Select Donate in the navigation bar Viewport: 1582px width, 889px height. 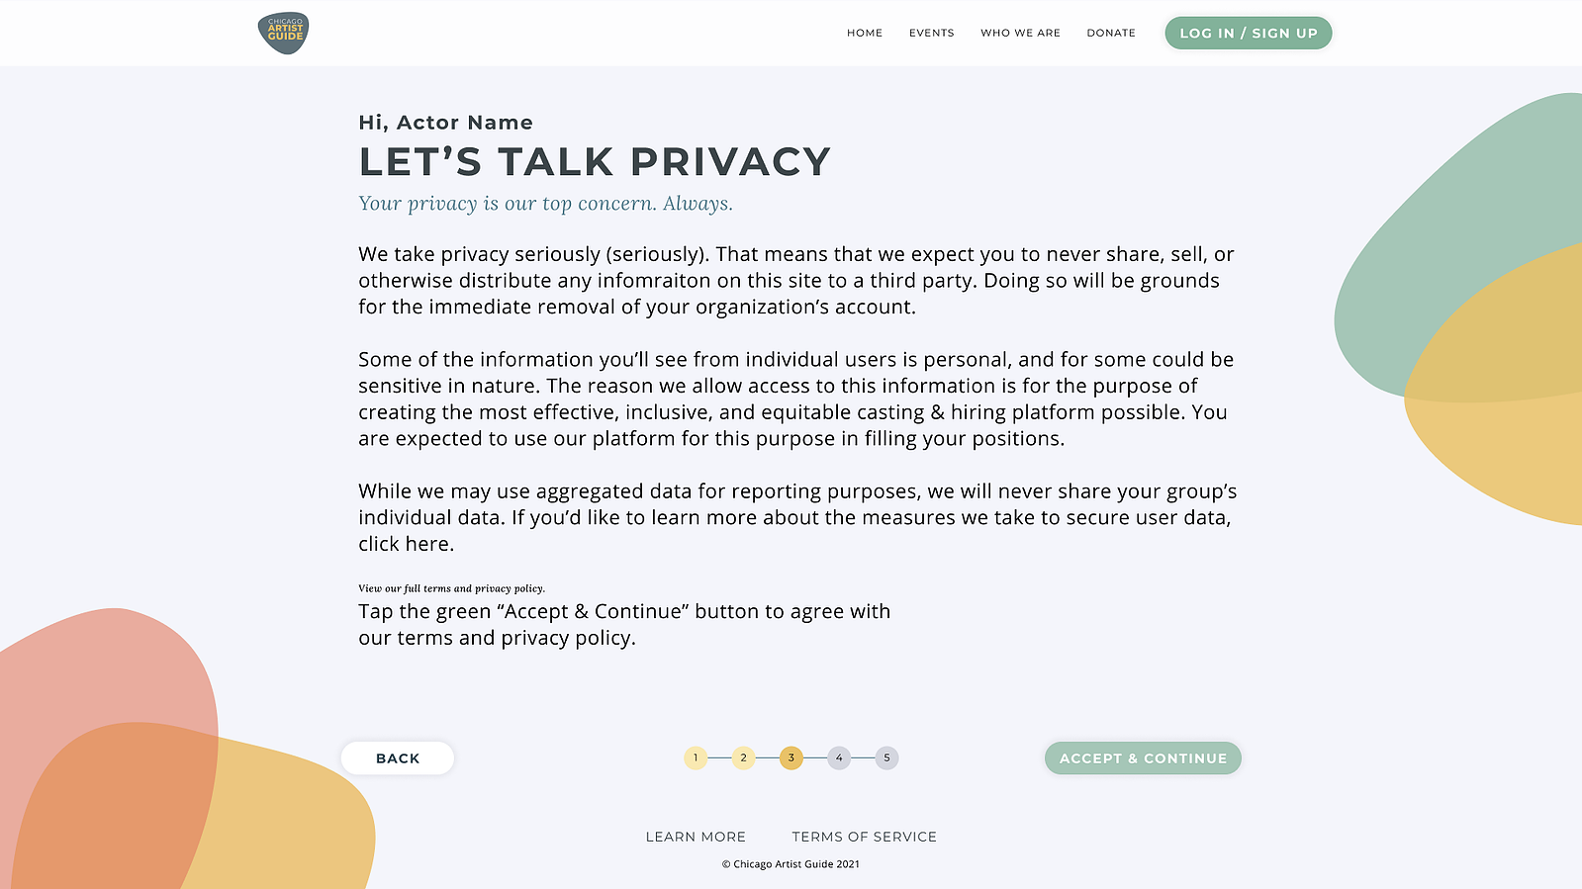1111,33
